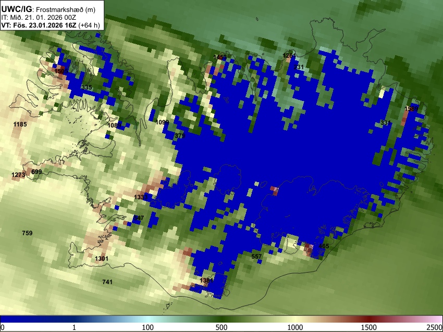The width and height of the screenshot is (443, 332).
Task: Select the 1089 map label
Action: coord(115,125)
